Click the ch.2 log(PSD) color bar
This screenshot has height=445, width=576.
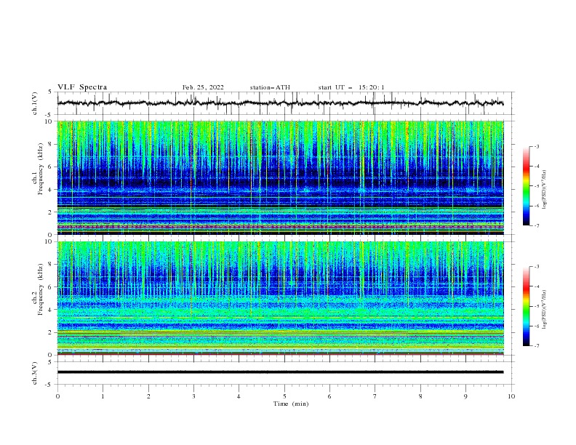click(x=526, y=306)
